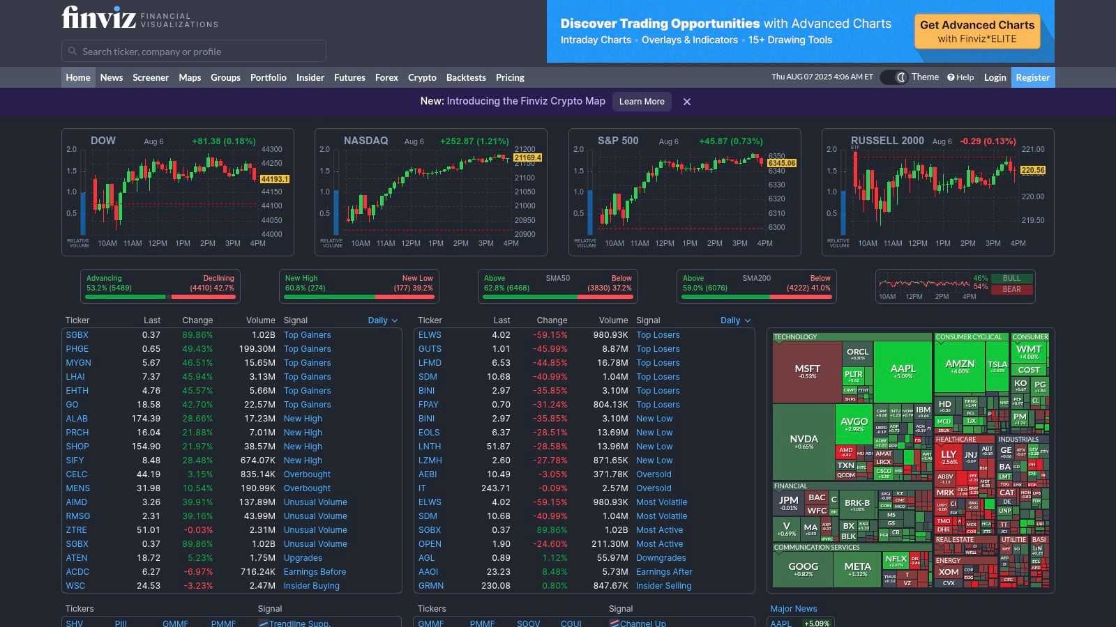Click Oversold signal for AEBI
This screenshot has height=627, width=1116.
click(x=654, y=474)
